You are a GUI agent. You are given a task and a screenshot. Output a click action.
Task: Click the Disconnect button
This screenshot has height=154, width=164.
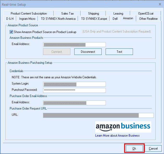[88, 52]
